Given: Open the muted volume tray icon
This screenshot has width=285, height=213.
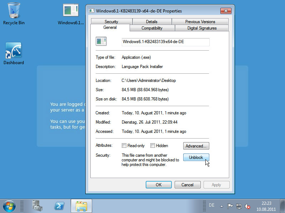Looking at the screenshot, I should click(247, 206).
